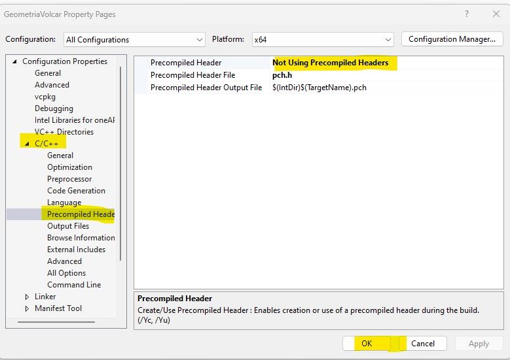510x360 pixels.
Task: Select the Manifest Tool tree item label
Action: pos(58,308)
